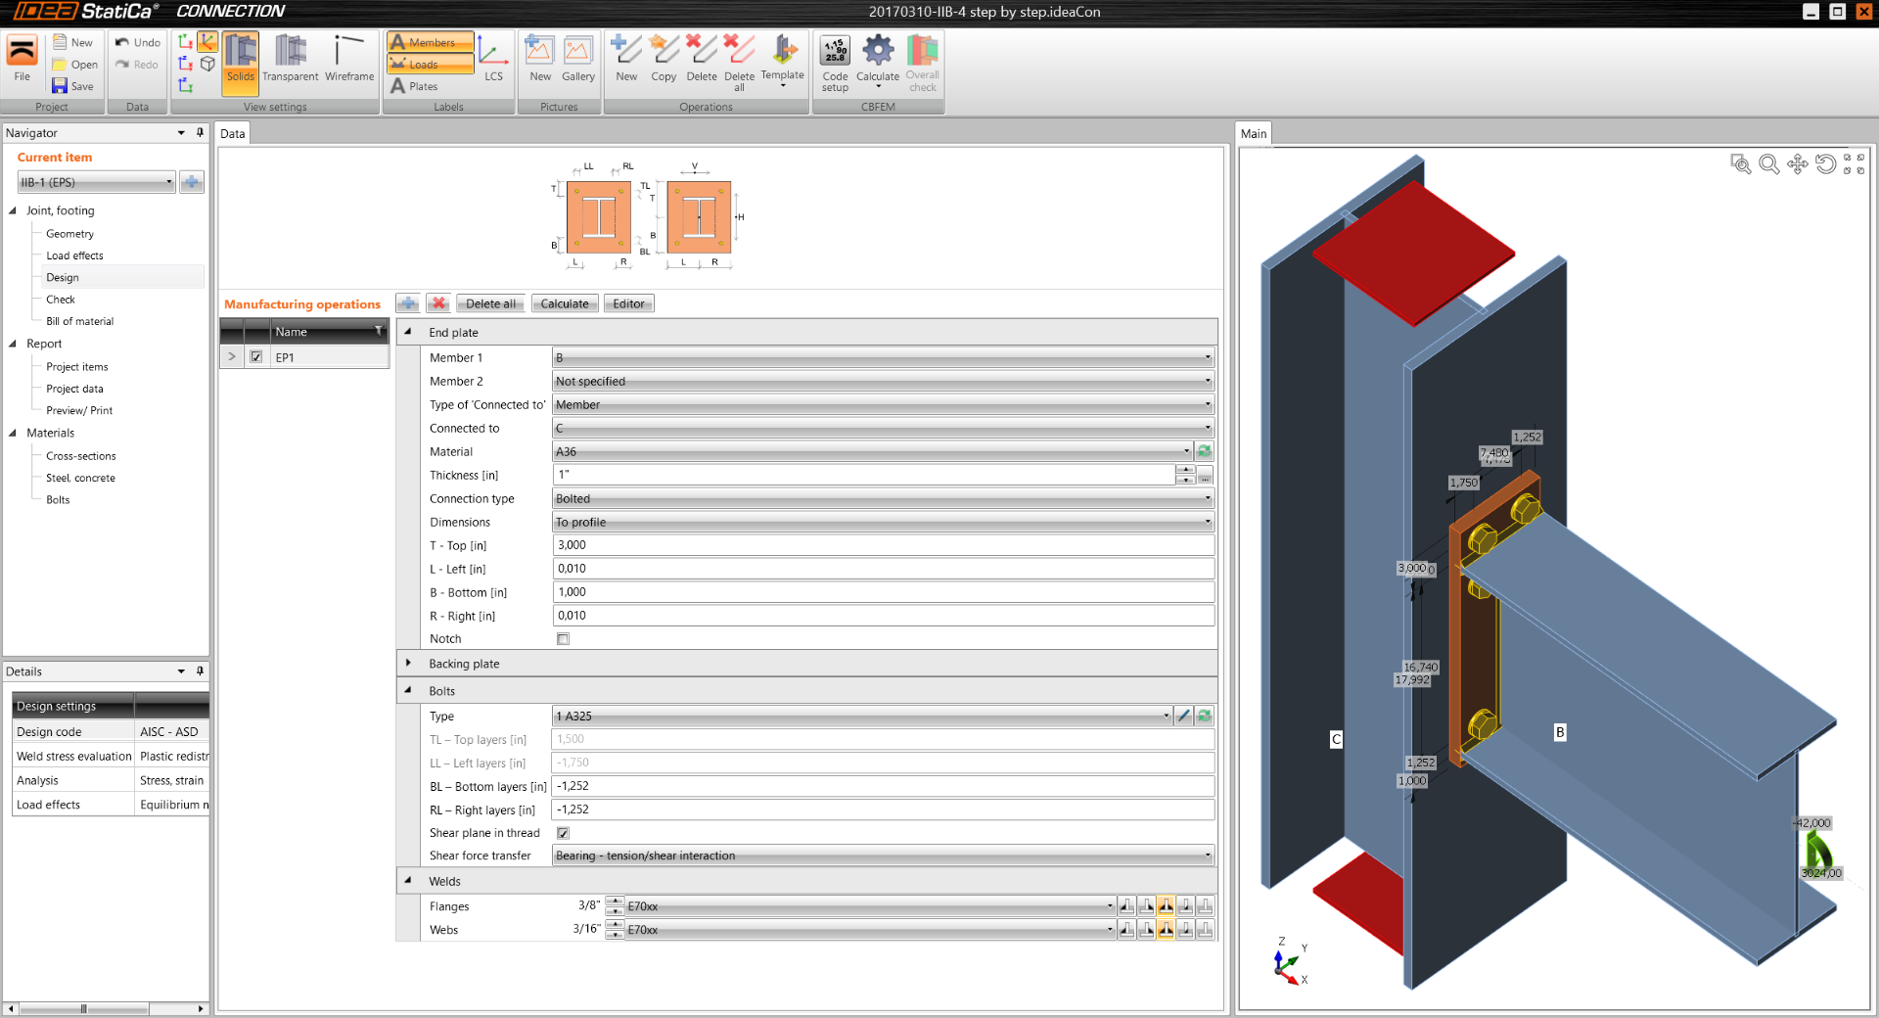Open the Code setup tool
The width and height of the screenshot is (1879, 1018).
(x=835, y=61)
